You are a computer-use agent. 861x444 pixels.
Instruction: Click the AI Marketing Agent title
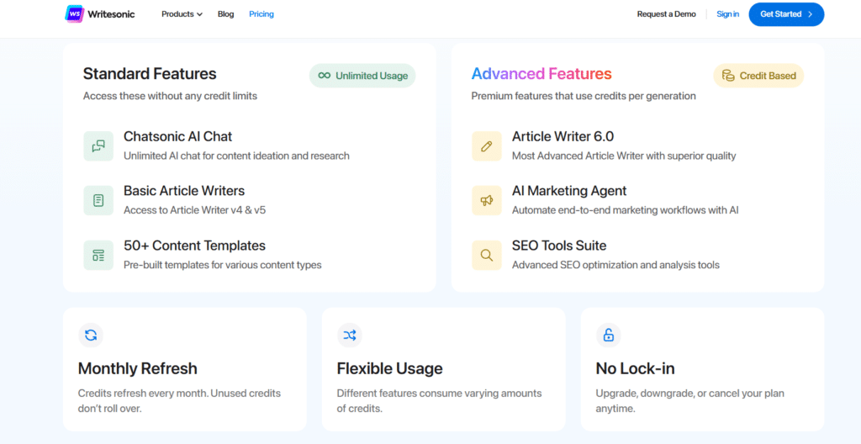coord(569,191)
